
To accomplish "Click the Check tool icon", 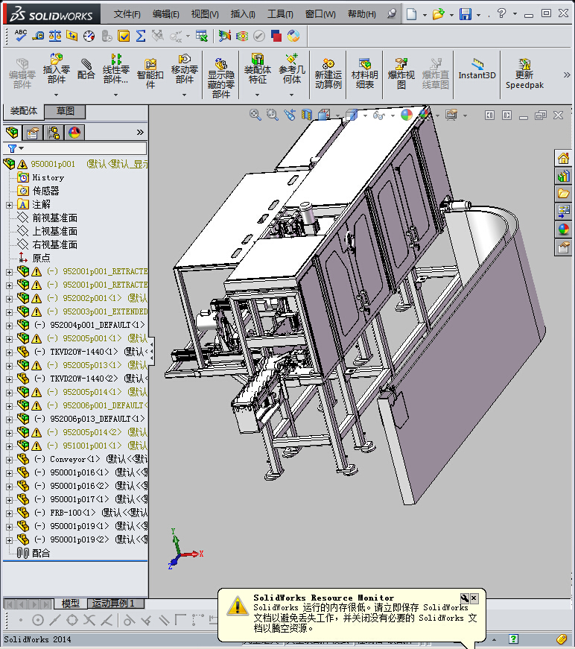I will click(124, 36).
